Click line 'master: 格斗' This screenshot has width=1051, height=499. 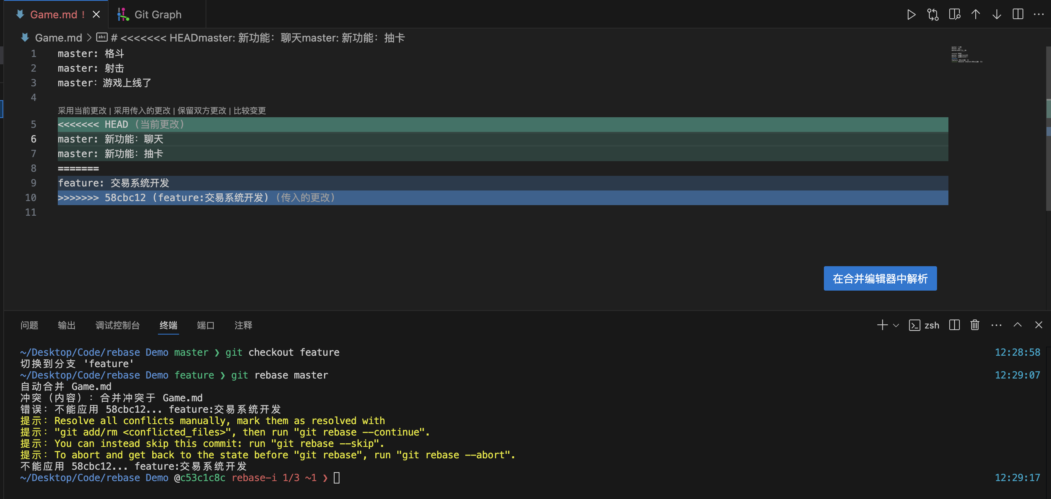(91, 53)
